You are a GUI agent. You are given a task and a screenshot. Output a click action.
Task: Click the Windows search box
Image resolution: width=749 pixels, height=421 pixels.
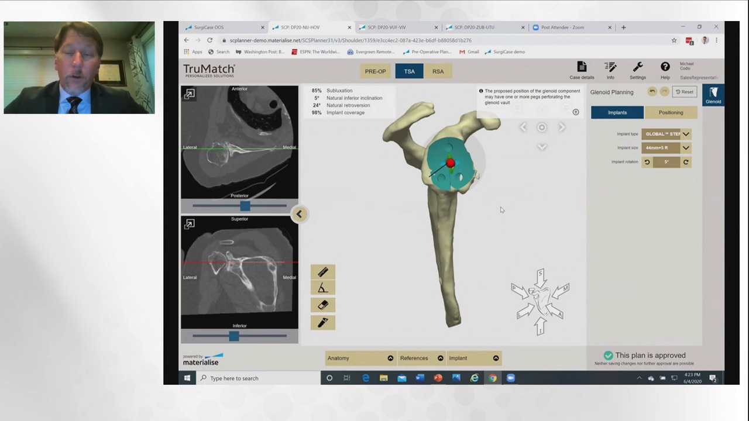point(257,378)
